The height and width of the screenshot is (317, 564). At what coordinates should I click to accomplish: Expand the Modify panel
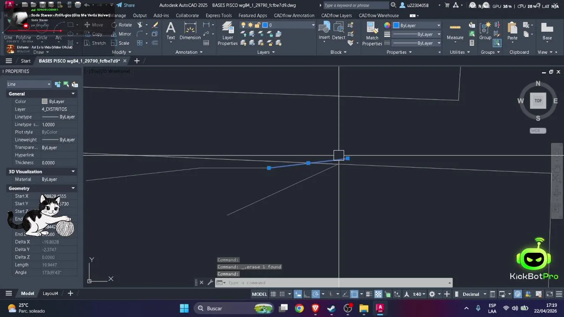[x=122, y=52]
